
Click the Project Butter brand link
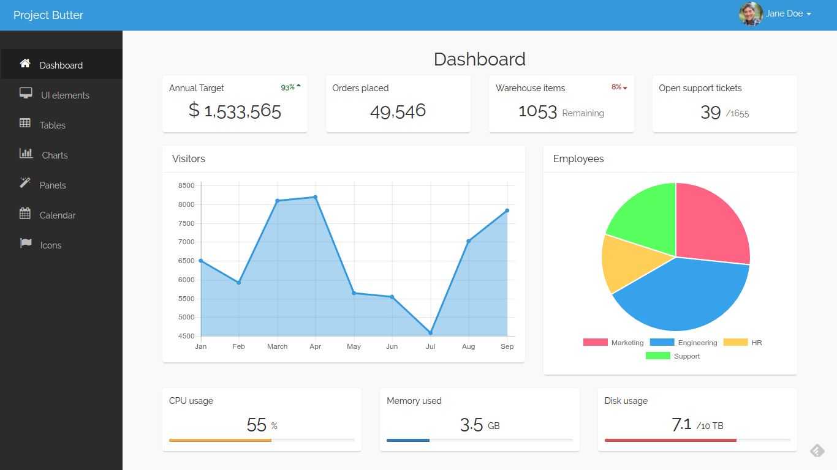(48, 15)
